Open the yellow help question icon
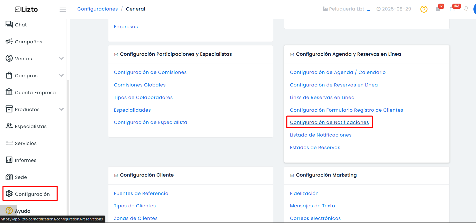The height and width of the screenshot is (223, 476). pyautogui.click(x=424, y=9)
